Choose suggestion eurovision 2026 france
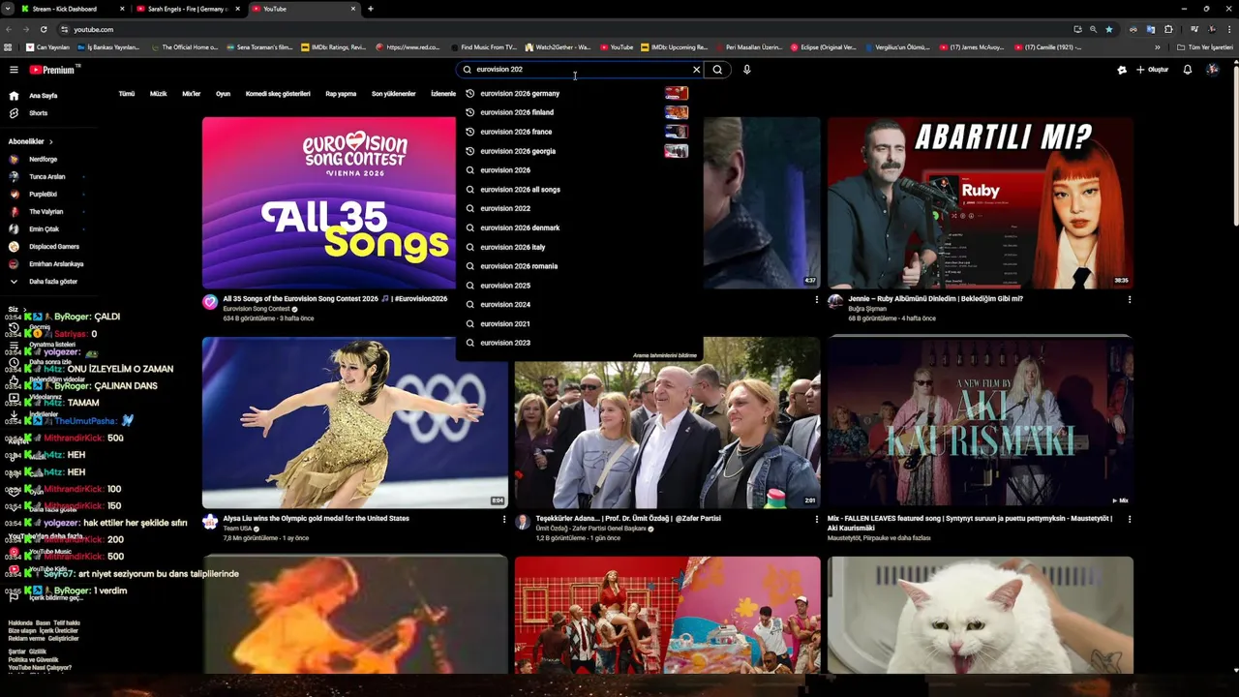1239x697 pixels. [579, 132]
